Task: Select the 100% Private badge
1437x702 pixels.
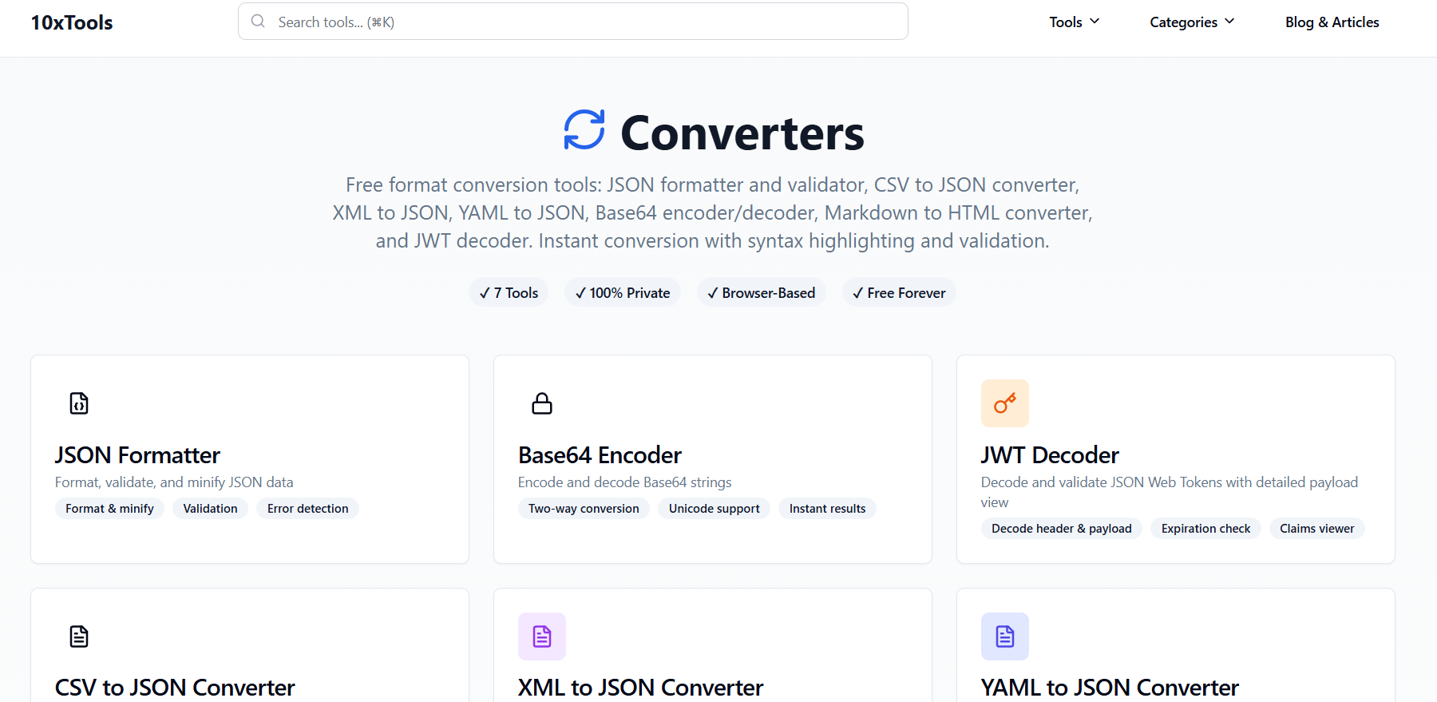Action: (x=623, y=293)
